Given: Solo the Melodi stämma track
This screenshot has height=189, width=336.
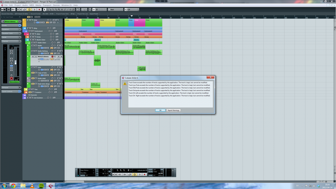Looking at the screenshot, I should (36, 57).
